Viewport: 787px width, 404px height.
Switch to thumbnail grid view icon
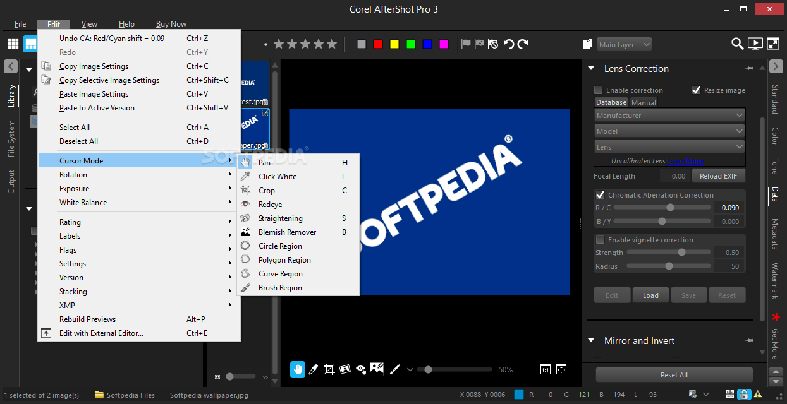[13, 44]
